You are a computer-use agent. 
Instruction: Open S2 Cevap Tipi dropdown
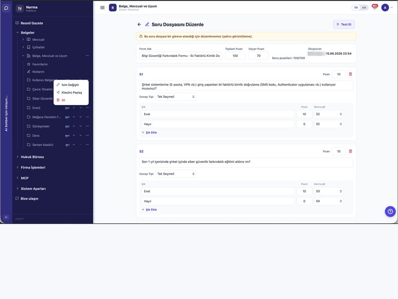pyautogui.click(x=175, y=174)
